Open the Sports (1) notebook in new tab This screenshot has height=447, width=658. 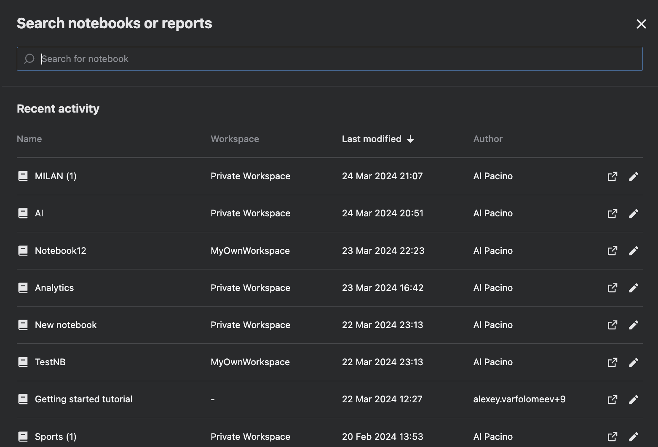pyautogui.click(x=613, y=436)
